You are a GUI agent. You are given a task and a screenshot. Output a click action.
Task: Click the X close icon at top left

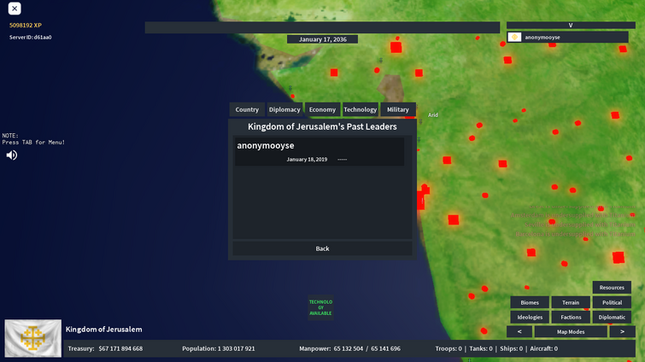pyautogui.click(x=15, y=9)
